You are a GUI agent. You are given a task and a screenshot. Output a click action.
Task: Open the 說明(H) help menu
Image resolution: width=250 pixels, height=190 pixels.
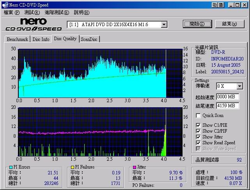(x=82, y=12)
